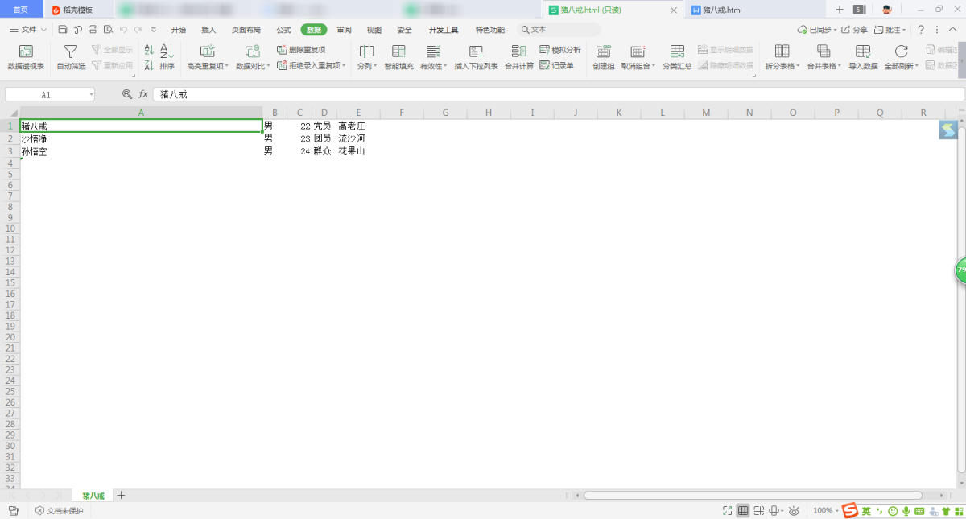Click the 排序 sort button
The width and height of the screenshot is (966, 519).
click(167, 56)
